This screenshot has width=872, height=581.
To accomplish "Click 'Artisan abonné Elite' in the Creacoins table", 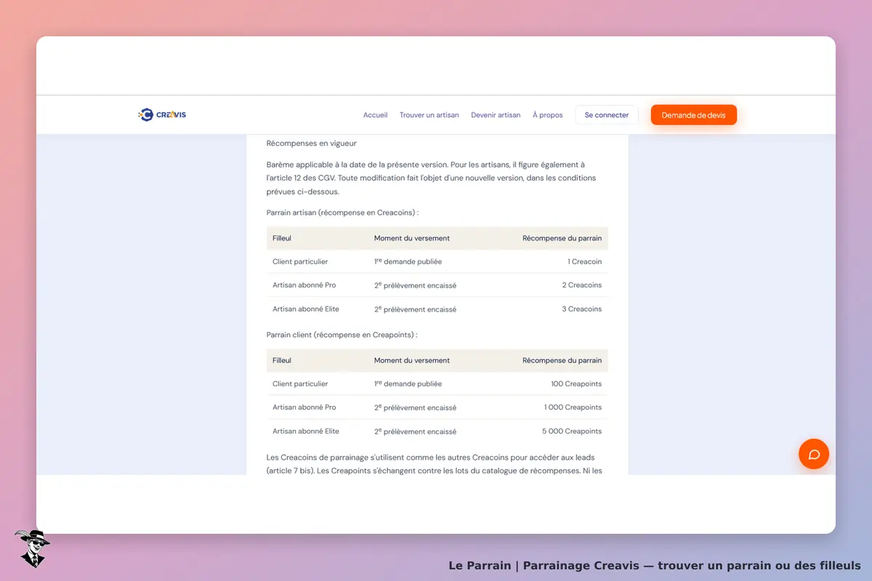I will pos(306,309).
